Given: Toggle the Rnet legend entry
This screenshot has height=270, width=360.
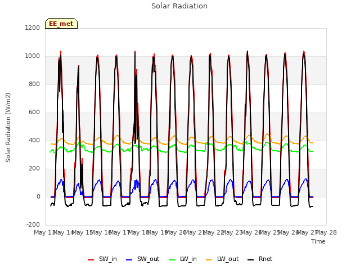Looking at the screenshot, I should coord(260,259).
